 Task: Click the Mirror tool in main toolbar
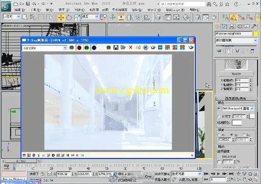[x=130, y=17]
